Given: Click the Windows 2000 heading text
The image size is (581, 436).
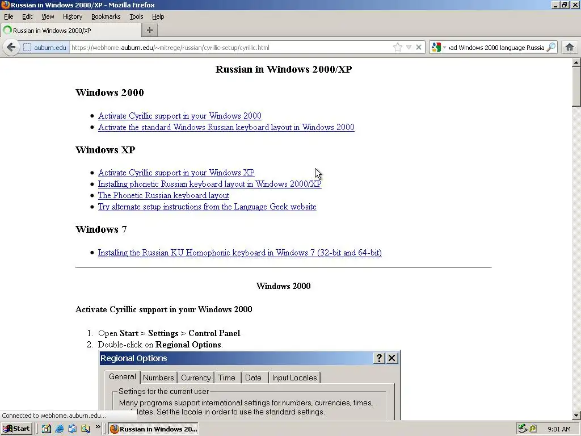Looking at the screenshot, I should (110, 93).
